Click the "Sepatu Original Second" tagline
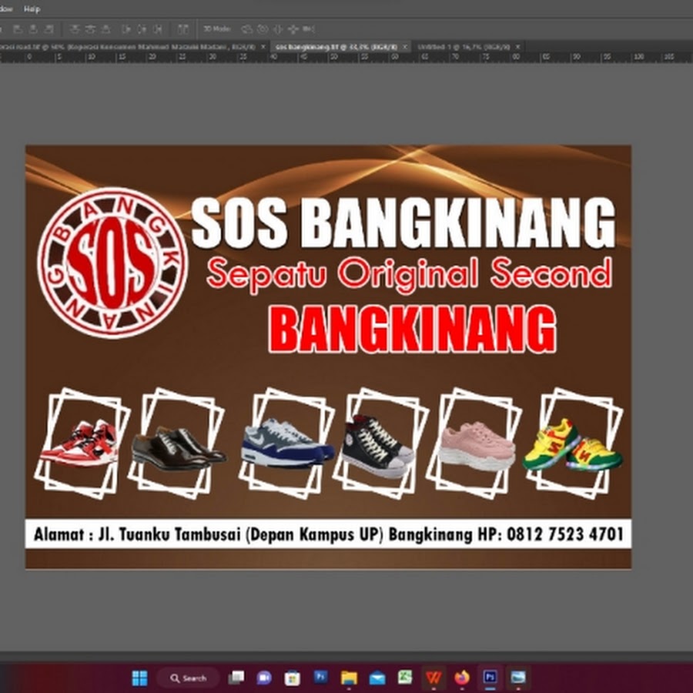The height and width of the screenshot is (693, 693). [410, 274]
